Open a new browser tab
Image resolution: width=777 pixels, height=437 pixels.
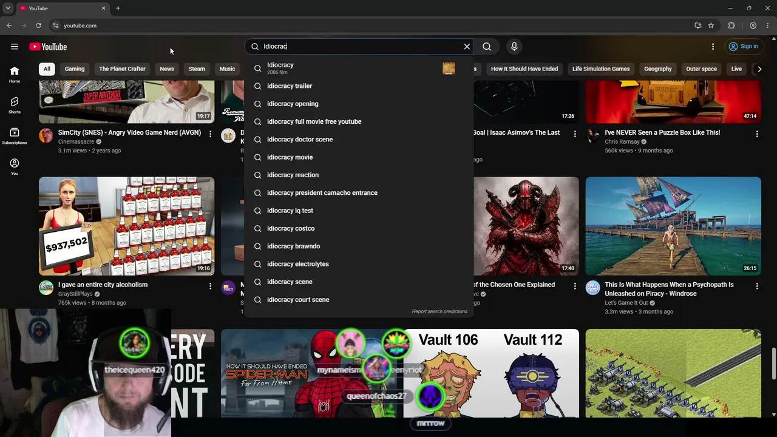(x=118, y=8)
